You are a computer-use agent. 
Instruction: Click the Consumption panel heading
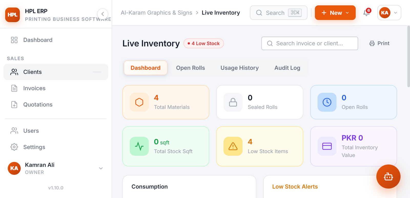pos(150,187)
